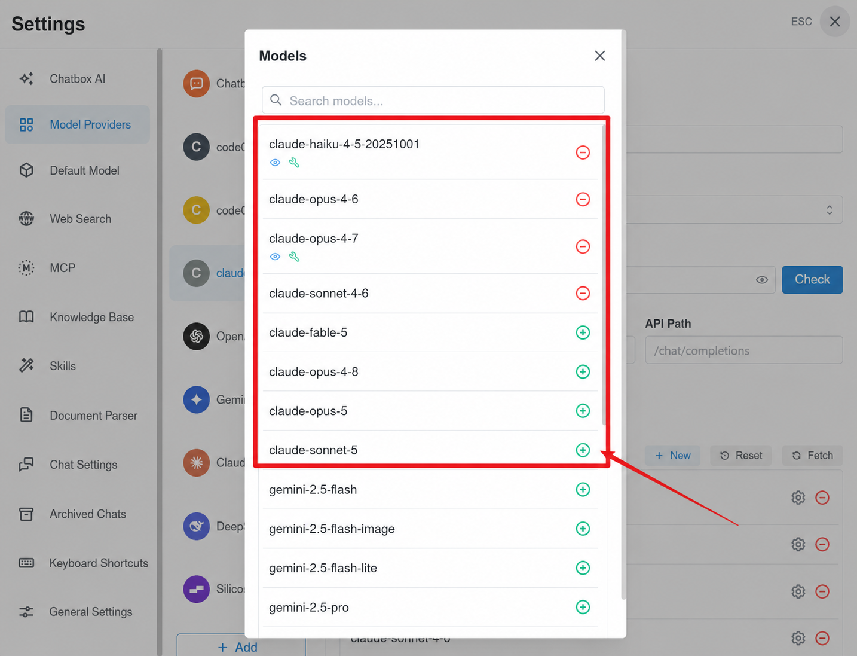Screen dimensions: 857x656
Task: Remove claude-sonnet-4-6 from enabled models
Action: [x=583, y=293]
